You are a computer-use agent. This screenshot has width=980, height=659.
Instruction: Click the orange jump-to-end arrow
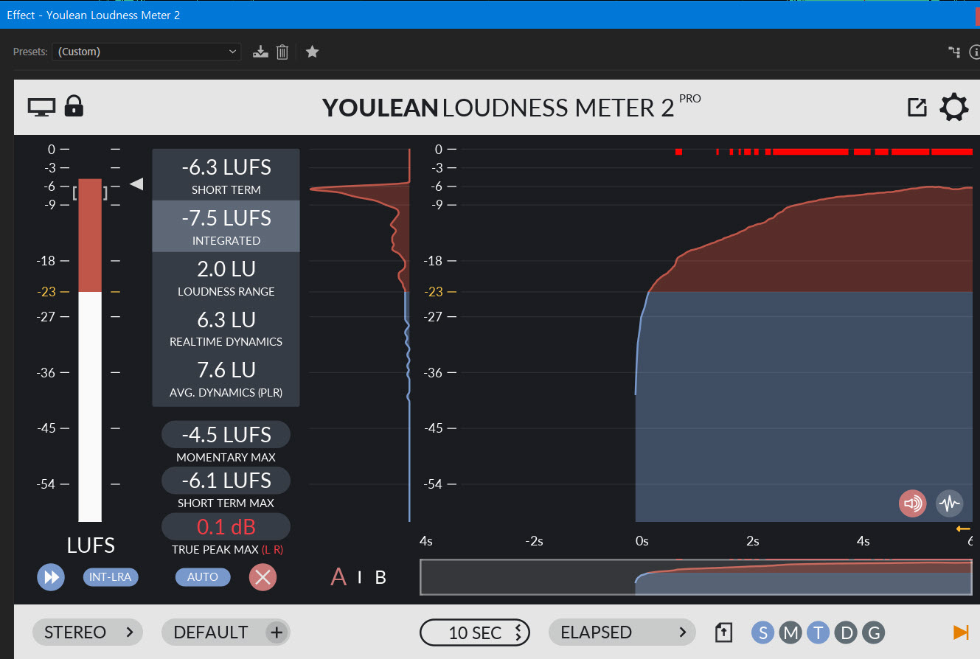pos(961,632)
